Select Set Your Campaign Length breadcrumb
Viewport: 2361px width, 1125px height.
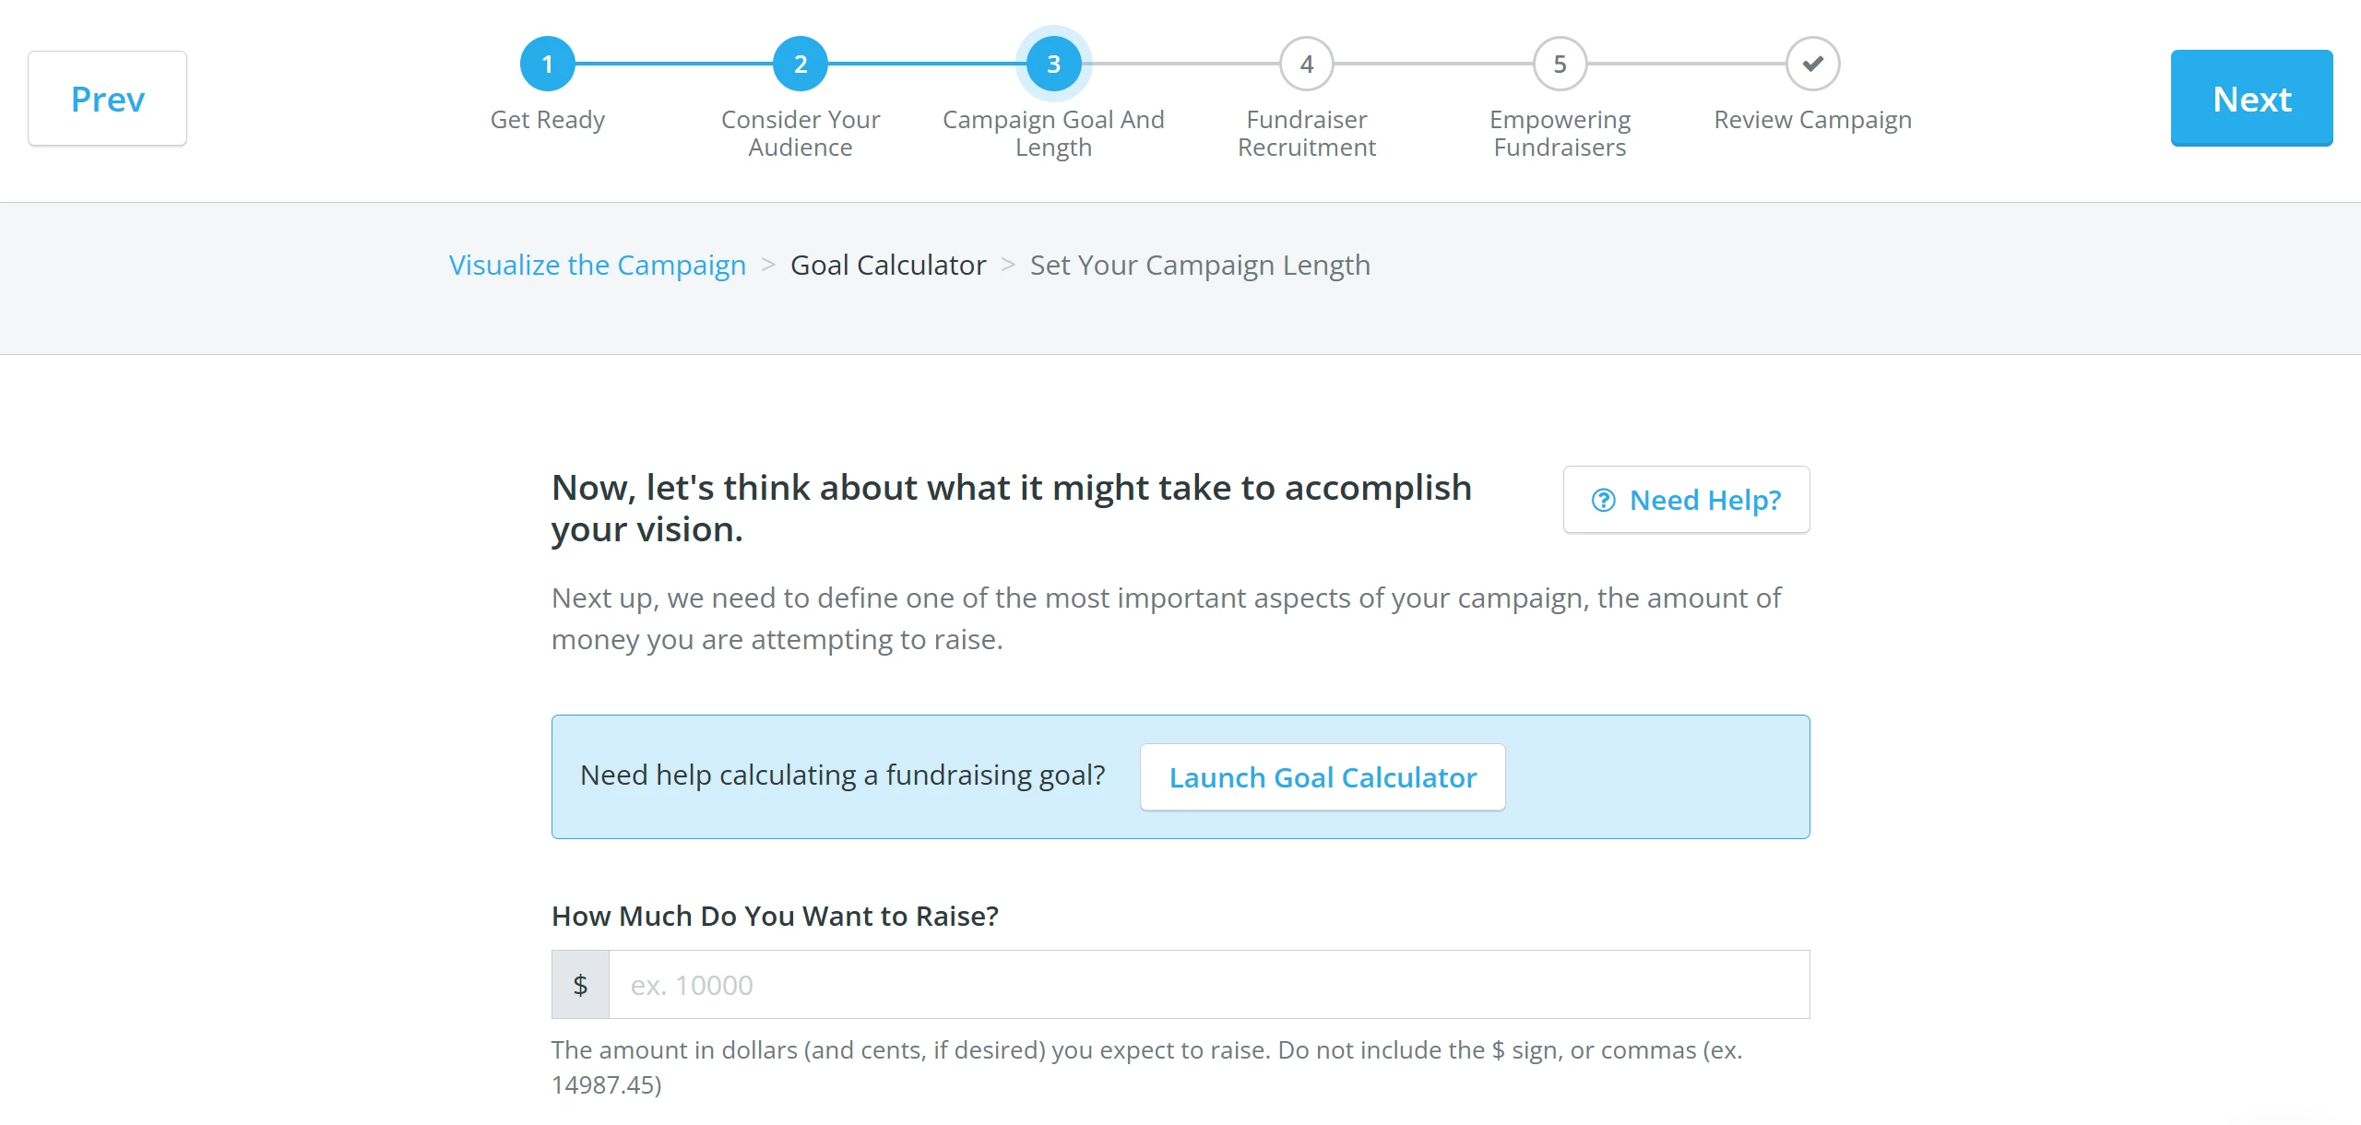tap(1199, 265)
